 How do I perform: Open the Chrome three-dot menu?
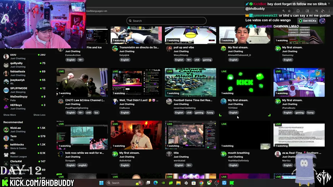click(x=329, y=11)
